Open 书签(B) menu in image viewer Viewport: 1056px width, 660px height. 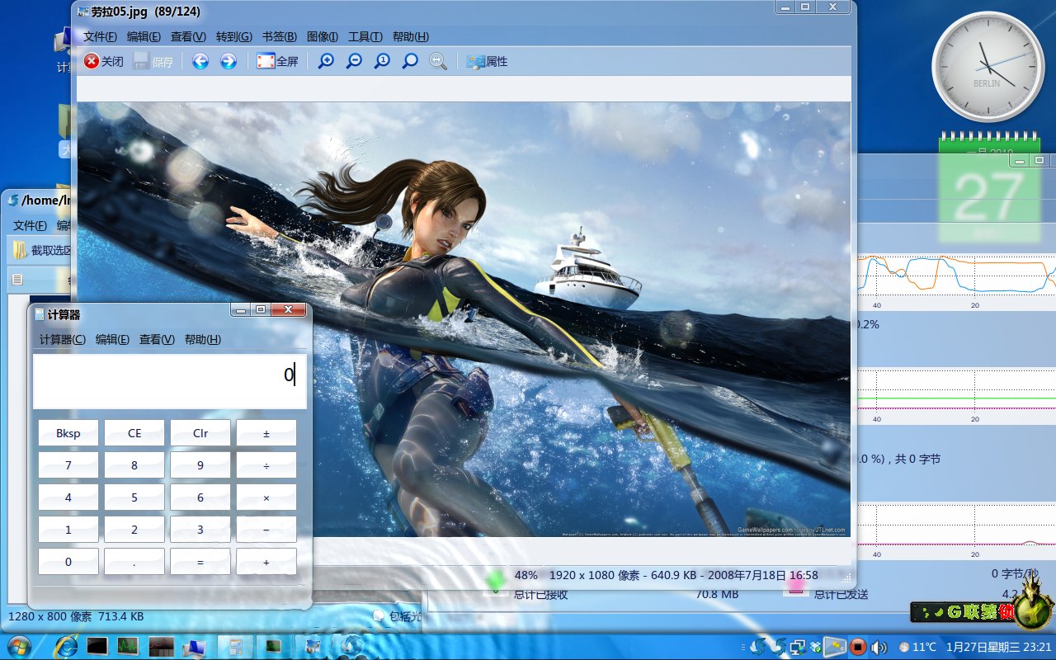click(x=280, y=36)
